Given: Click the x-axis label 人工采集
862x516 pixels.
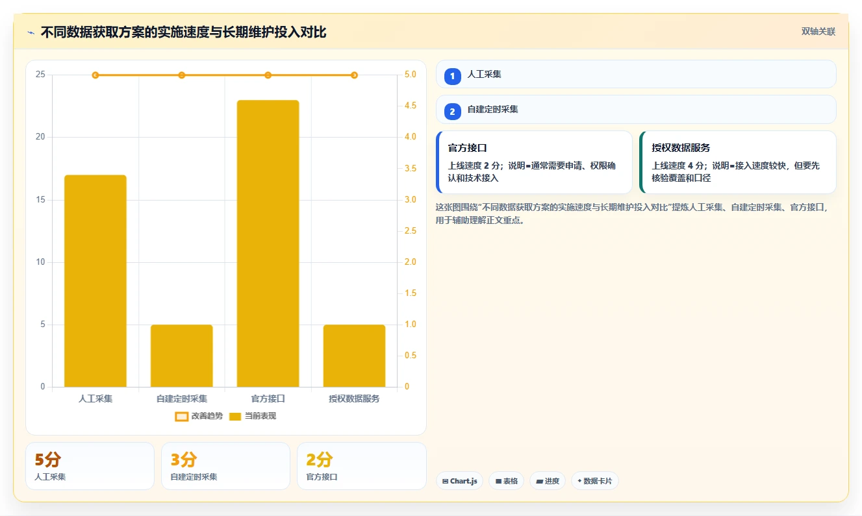Looking at the screenshot, I should click(95, 399).
